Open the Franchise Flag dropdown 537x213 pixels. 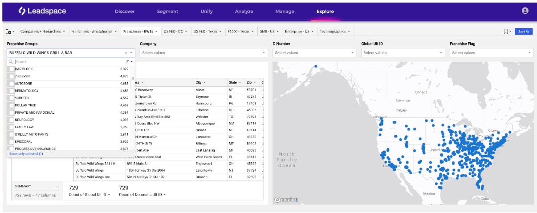pyautogui.click(x=492, y=53)
